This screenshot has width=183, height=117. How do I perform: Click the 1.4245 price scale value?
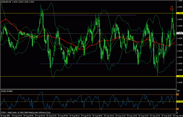pyautogui.click(x=180, y=19)
